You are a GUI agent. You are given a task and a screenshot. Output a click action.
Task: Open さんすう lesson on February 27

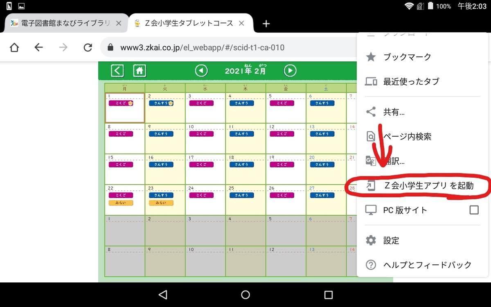(x=322, y=195)
